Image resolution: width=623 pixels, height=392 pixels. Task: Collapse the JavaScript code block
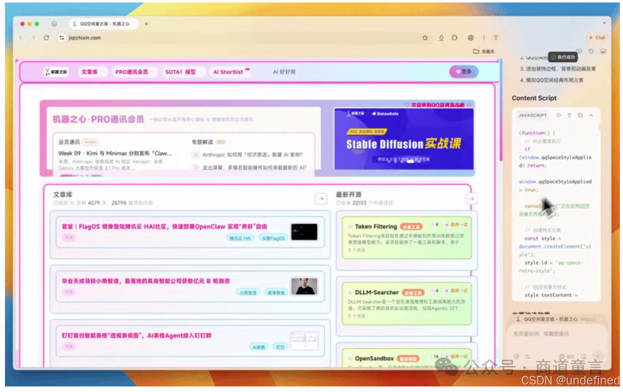591,115
